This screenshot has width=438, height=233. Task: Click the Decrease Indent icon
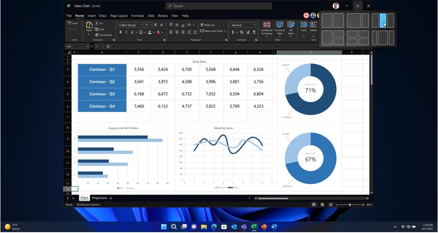point(189,32)
